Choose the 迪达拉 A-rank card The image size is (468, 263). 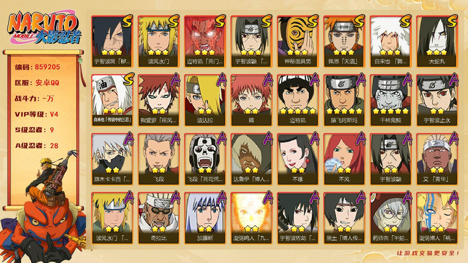click(205, 100)
